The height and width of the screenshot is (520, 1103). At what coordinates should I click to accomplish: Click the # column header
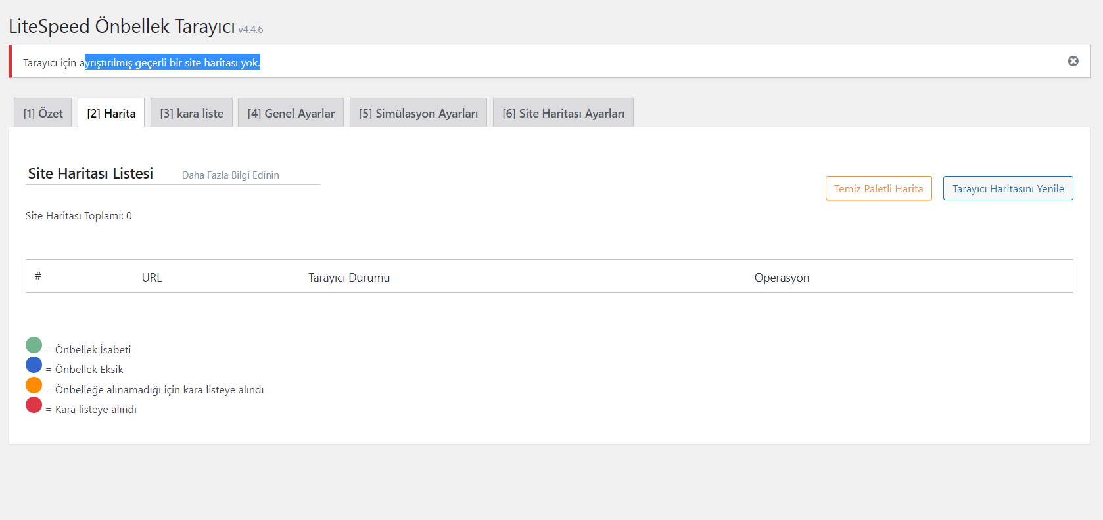(38, 276)
